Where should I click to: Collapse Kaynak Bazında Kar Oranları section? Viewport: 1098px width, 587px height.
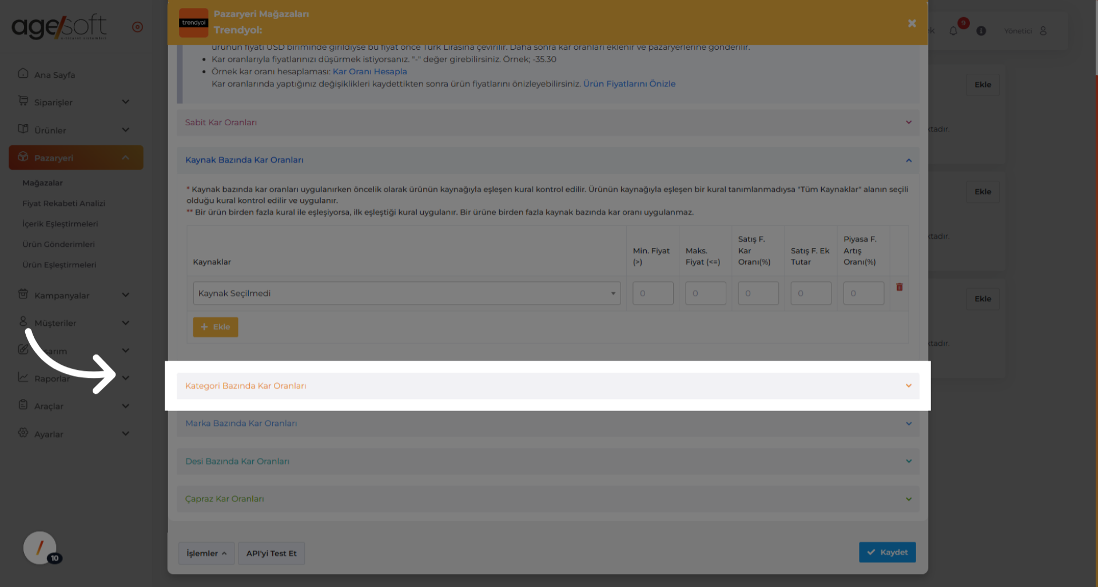tap(548, 160)
